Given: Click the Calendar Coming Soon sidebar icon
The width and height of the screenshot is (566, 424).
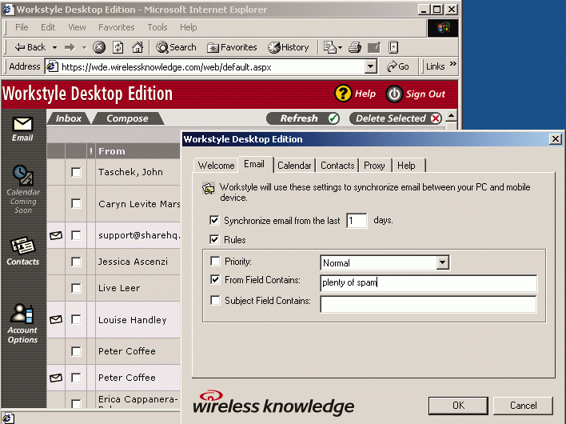Looking at the screenshot, I should click(x=23, y=190).
